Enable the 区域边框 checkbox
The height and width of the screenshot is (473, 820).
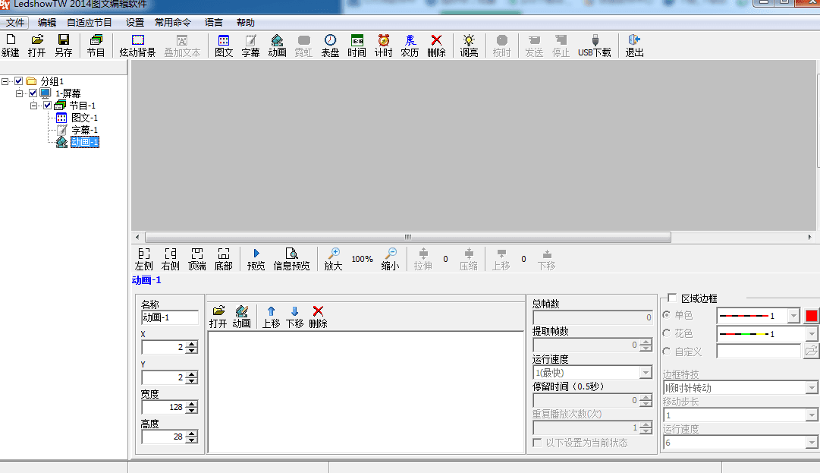point(671,298)
